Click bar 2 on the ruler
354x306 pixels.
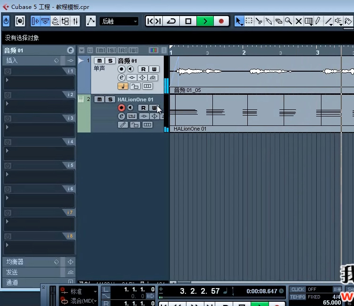(244, 52)
